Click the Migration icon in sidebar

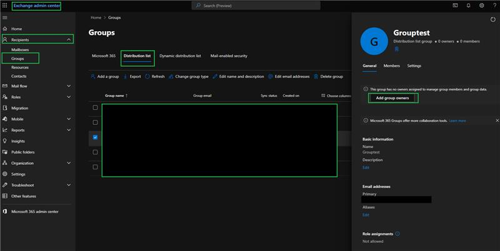5,108
